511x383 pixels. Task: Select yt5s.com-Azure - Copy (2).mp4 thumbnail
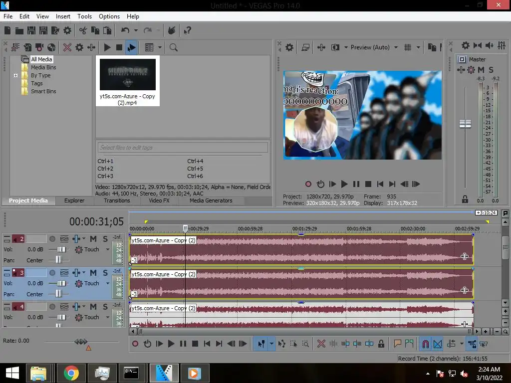tap(128, 81)
